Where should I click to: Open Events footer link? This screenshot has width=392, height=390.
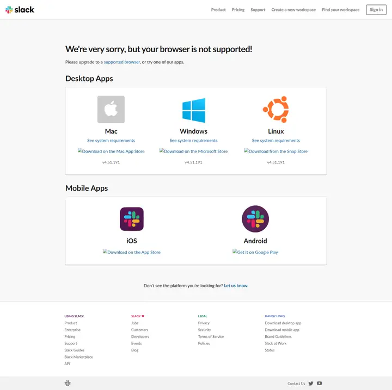click(x=137, y=343)
